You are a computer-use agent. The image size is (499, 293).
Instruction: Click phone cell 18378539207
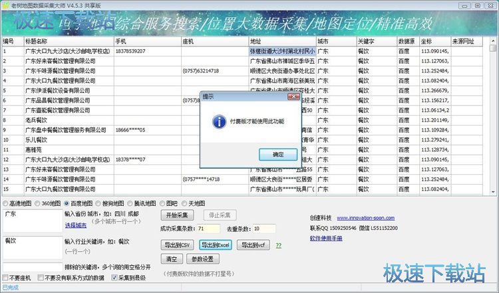[148, 51]
